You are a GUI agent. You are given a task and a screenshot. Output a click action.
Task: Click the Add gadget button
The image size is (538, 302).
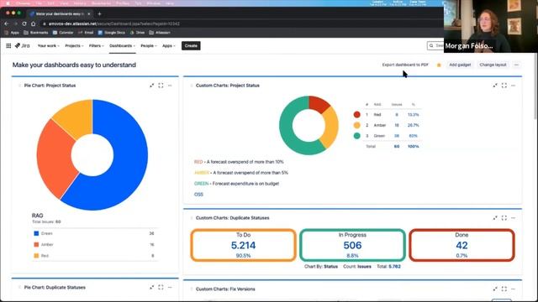pos(460,65)
